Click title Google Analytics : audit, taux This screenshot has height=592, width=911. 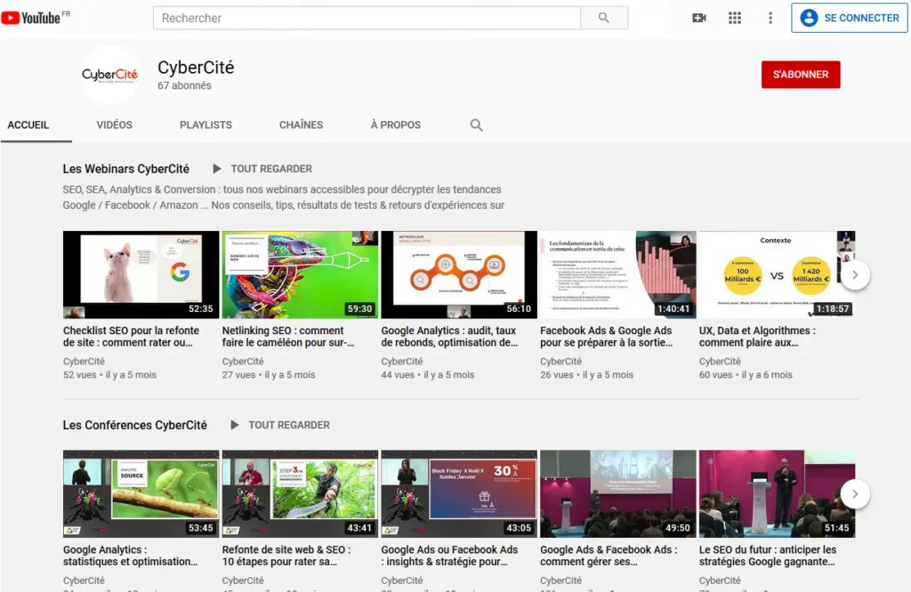pyautogui.click(x=449, y=337)
